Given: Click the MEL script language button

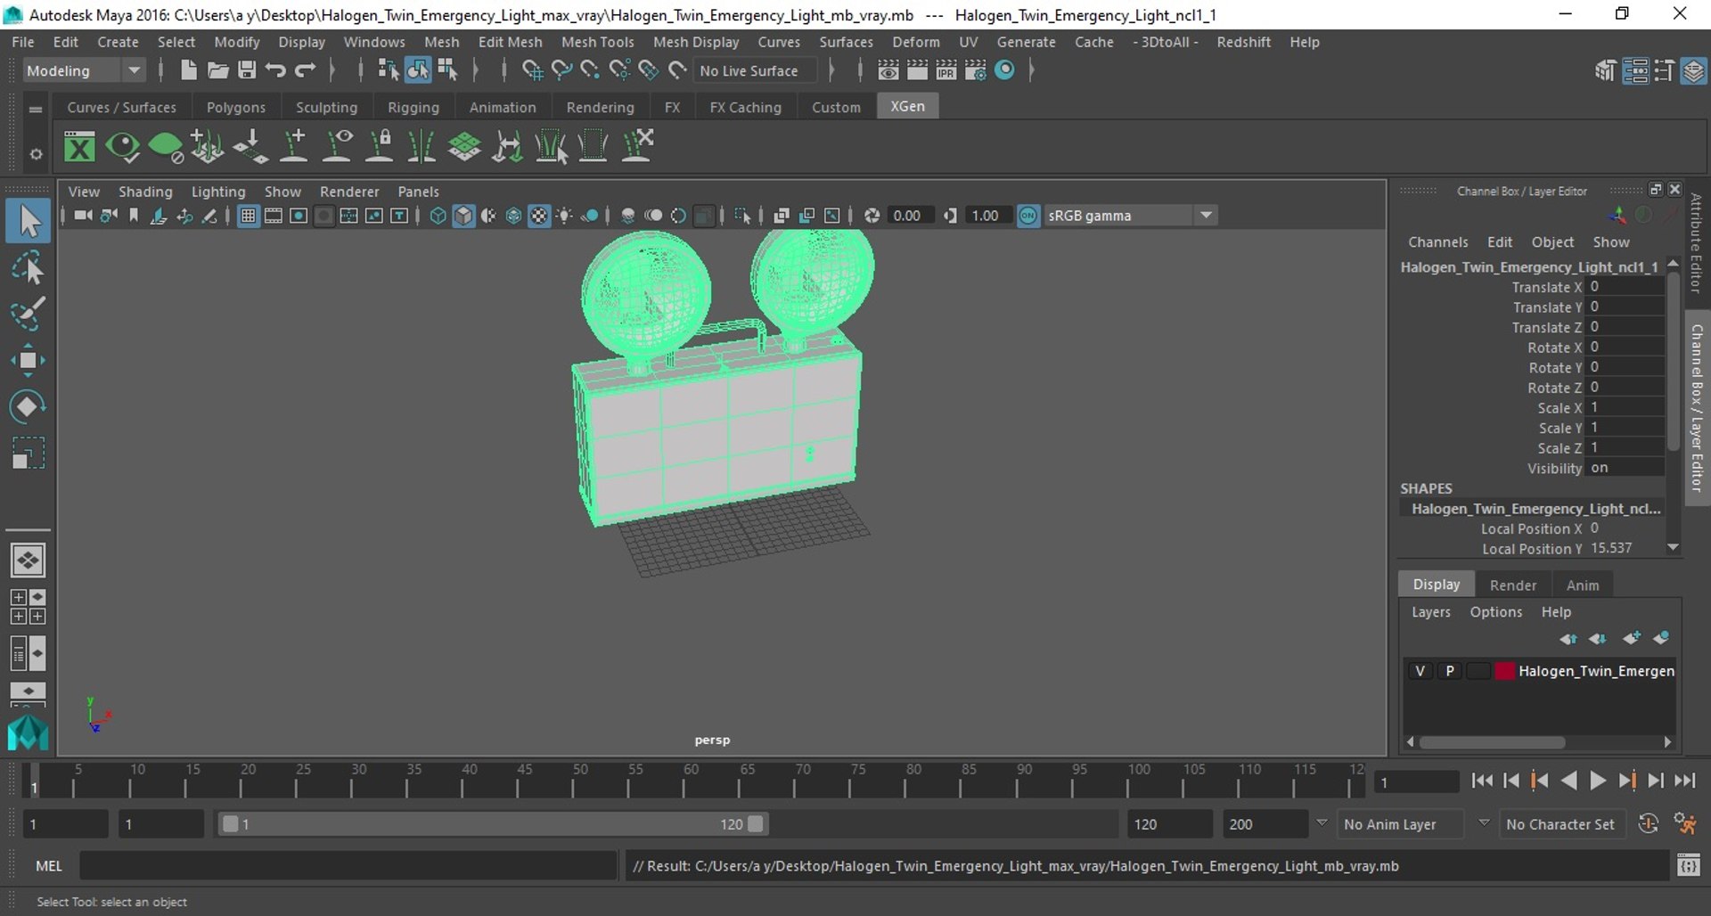Looking at the screenshot, I should point(48,866).
